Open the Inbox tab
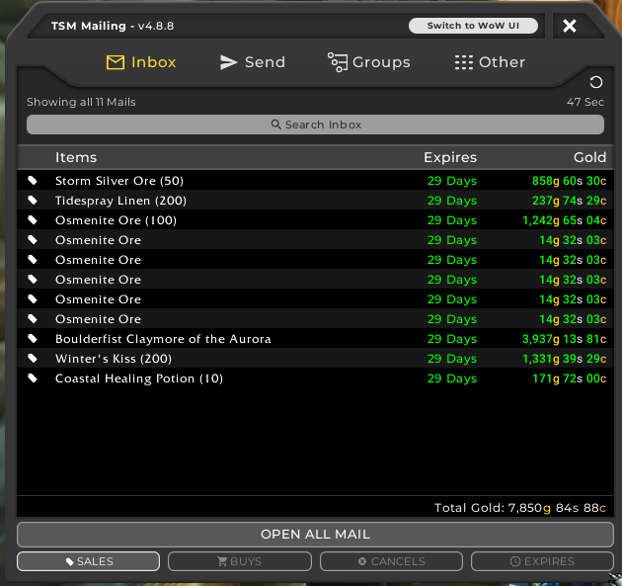 pos(141,62)
